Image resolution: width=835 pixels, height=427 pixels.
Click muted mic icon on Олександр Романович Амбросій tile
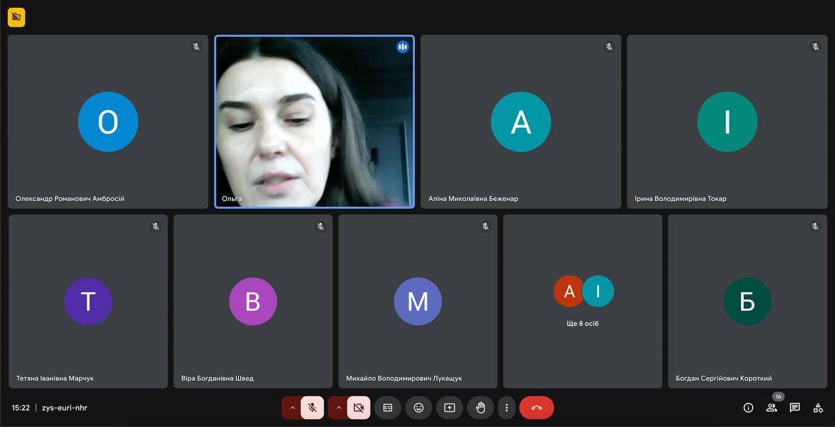point(196,47)
